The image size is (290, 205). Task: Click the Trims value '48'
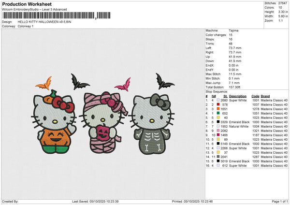pos(231,44)
